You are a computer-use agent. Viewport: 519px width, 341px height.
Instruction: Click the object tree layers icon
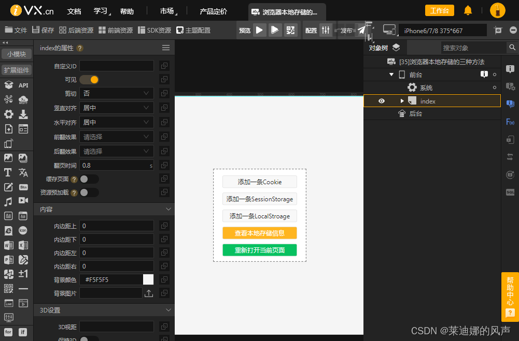pyautogui.click(x=396, y=48)
